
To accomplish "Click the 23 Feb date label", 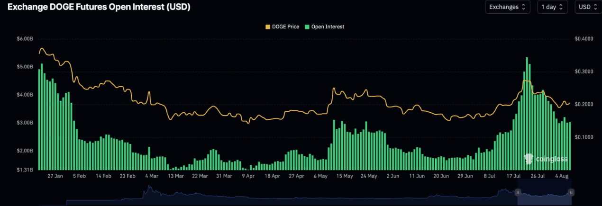I will pos(128,176).
